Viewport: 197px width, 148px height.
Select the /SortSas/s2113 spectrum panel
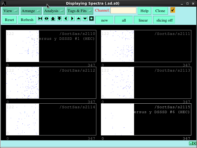[146, 83]
